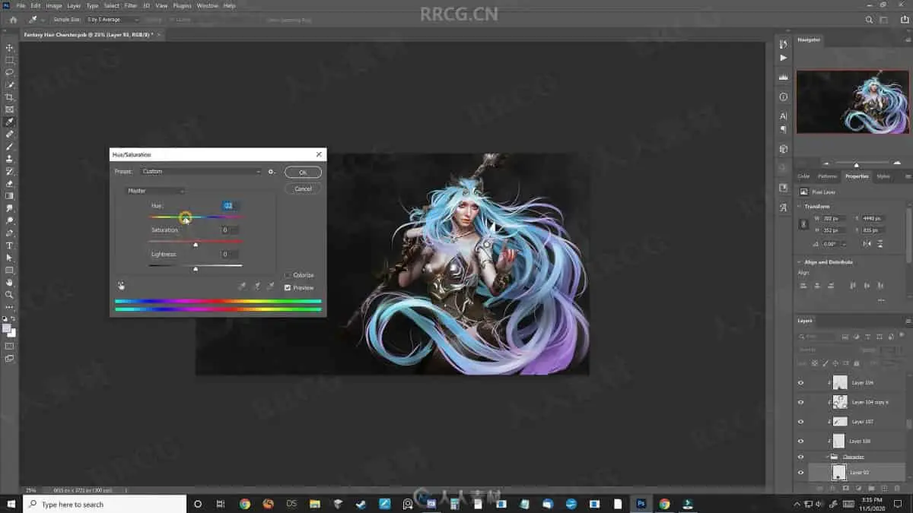Switch to the Color tab
Screen dimensions: 913x513
click(x=803, y=176)
